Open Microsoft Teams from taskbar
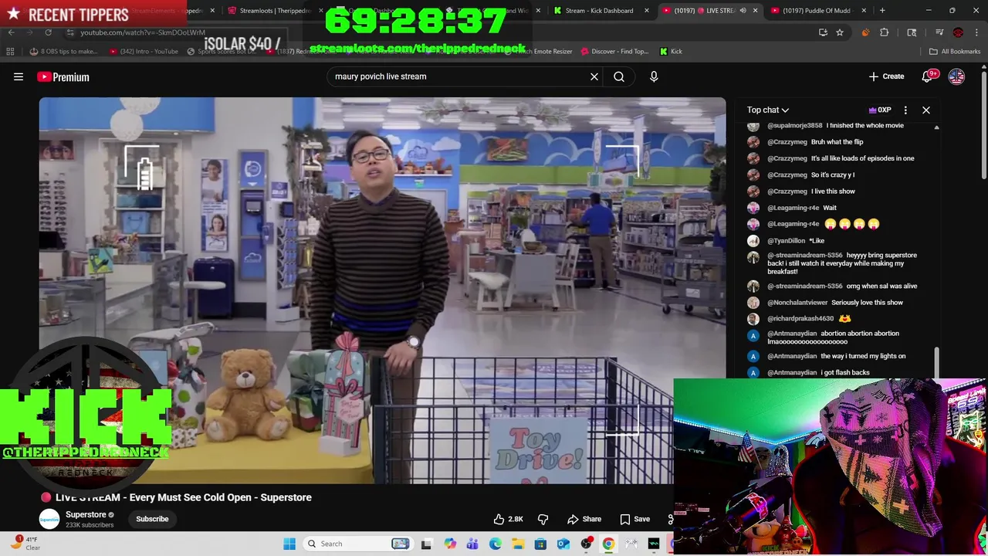 pos(472,544)
